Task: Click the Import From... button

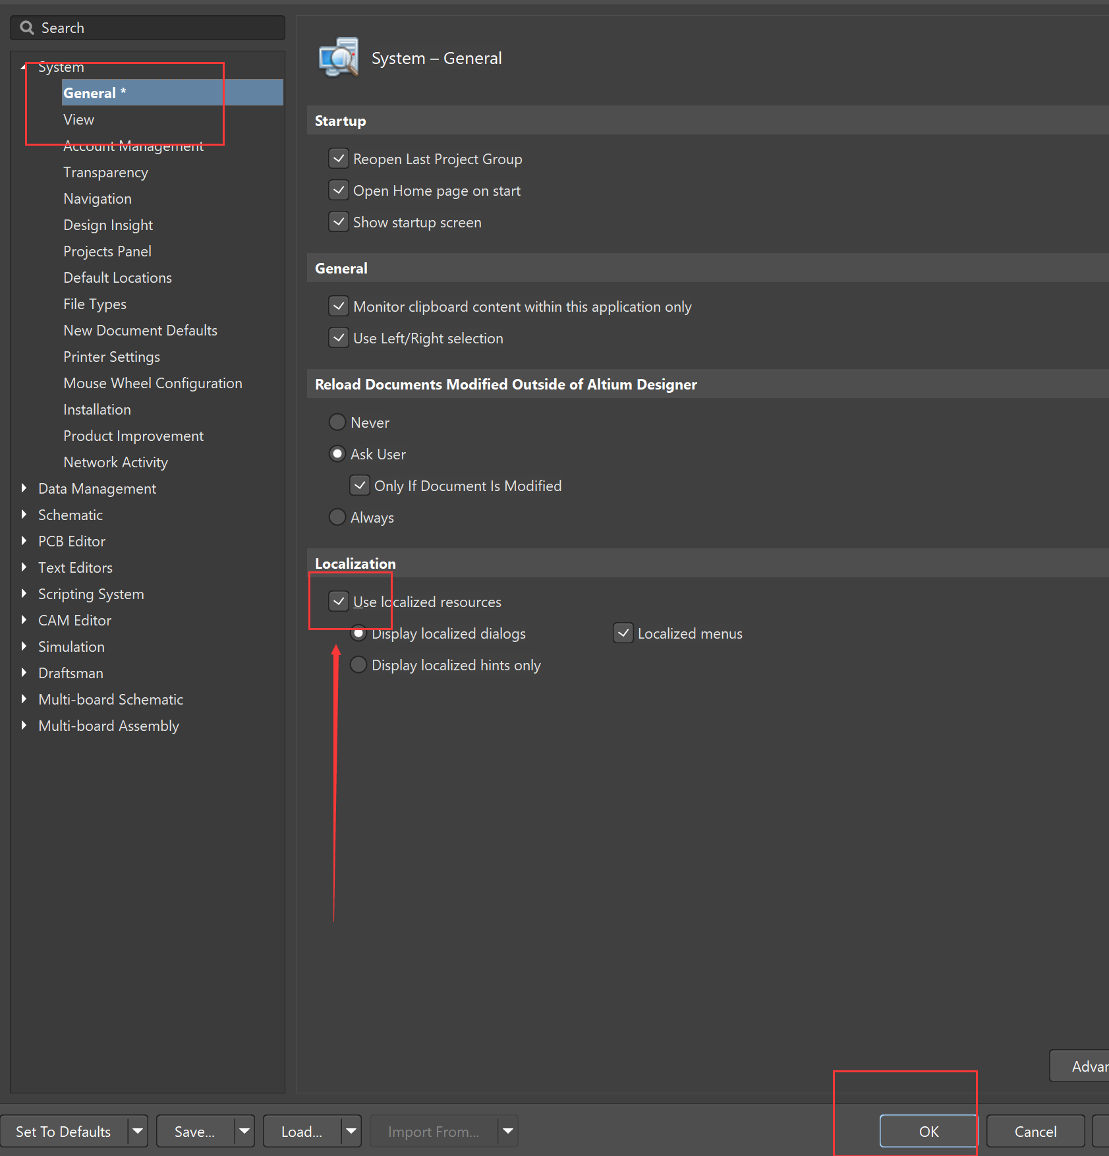Action: [434, 1132]
